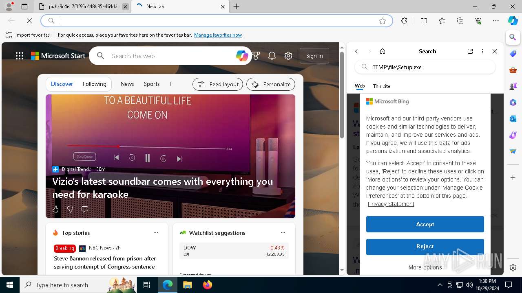Open Privacy Statement link
This screenshot has width=522, height=293.
(391, 204)
